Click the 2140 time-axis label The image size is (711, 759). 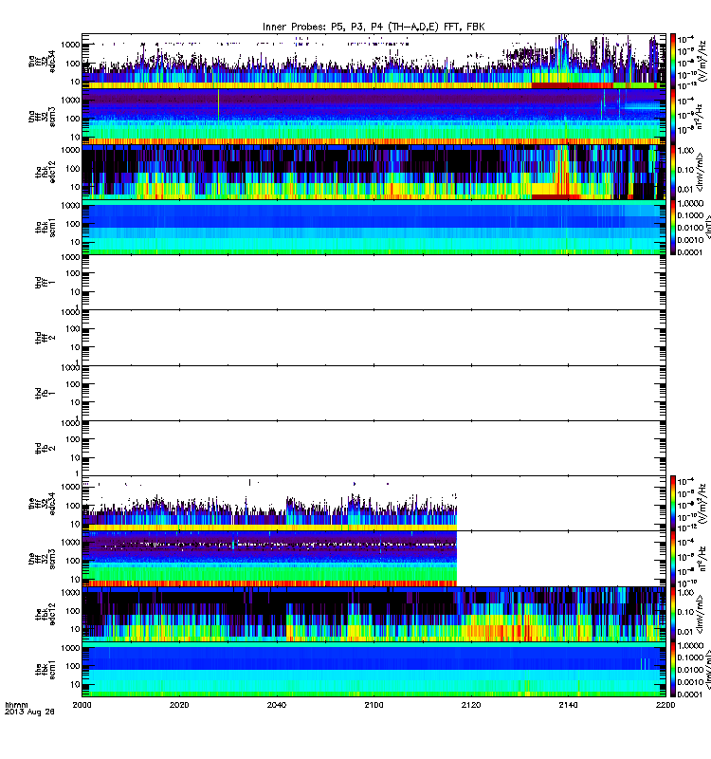pyautogui.click(x=568, y=705)
